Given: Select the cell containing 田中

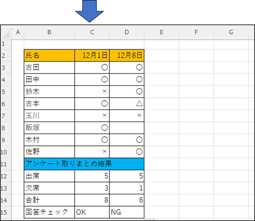Looking at the screenshot, I should tap(49, 79).
